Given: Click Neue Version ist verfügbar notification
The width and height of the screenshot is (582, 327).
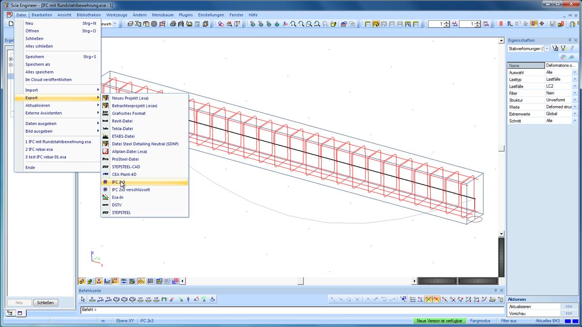Looking at the screenshot, I should (x=439, y=321).
